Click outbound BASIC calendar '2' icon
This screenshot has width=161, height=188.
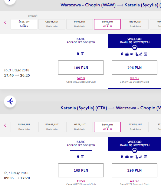[83, 54]
